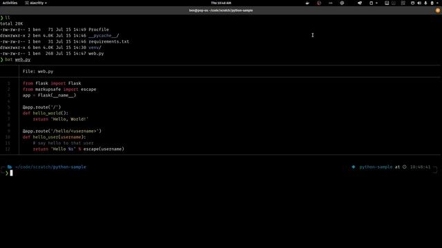Open the Activities overview

coord(10,3)
